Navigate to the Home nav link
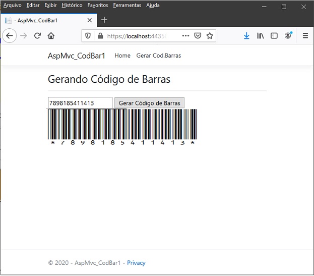Image resolution: width=314 pixels, height=276 pixels. pyautogui.click(x=122, y=56)
